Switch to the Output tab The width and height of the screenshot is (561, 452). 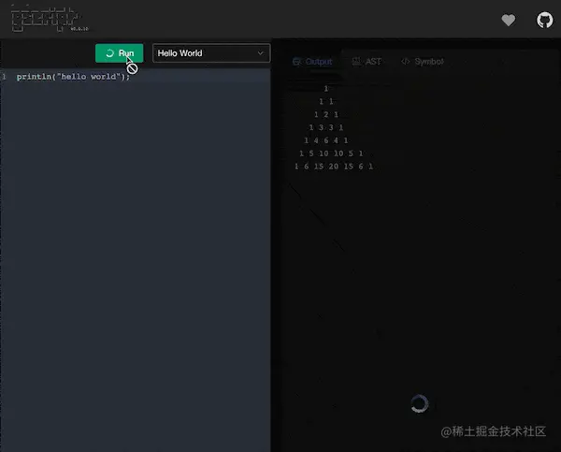(312, 62)
